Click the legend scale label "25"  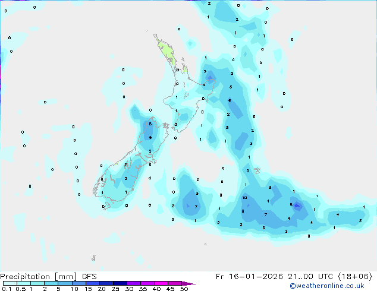click(115, 289)
